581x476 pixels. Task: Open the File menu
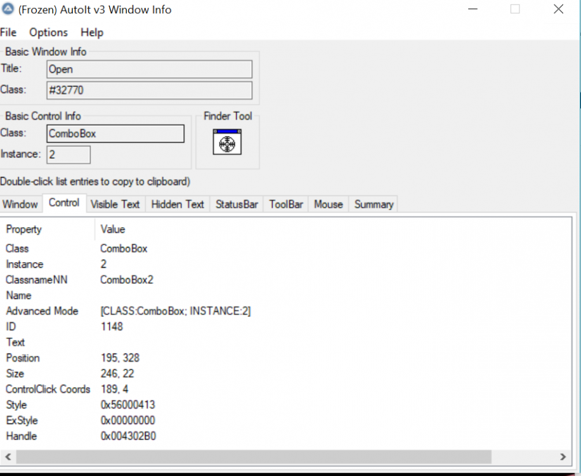coord(8,32)
